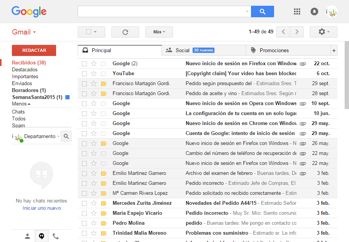349x242 pixels.
Task: Star the YouTube copyright claim email
Action: pos(94,74)
